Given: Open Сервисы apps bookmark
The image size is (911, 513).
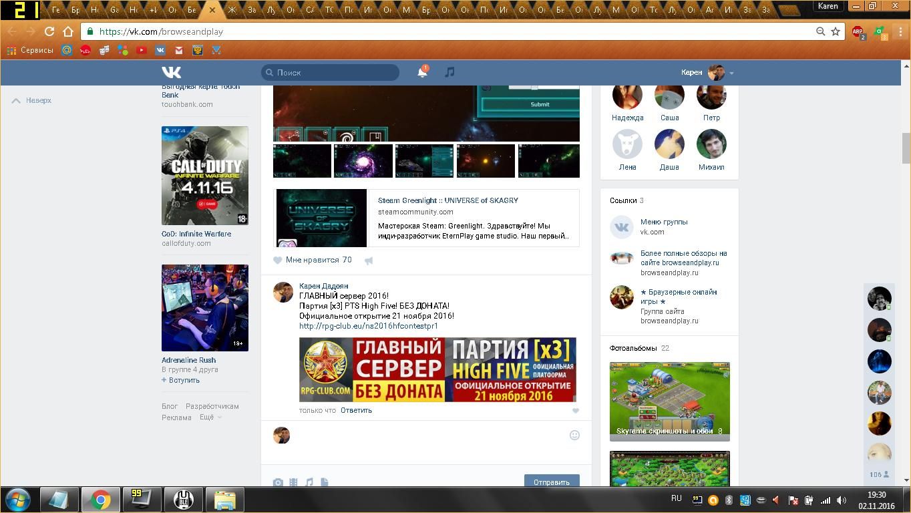Looking at the screenshot, I should [30, 50].
